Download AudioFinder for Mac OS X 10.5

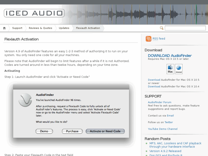click(154, 80)
